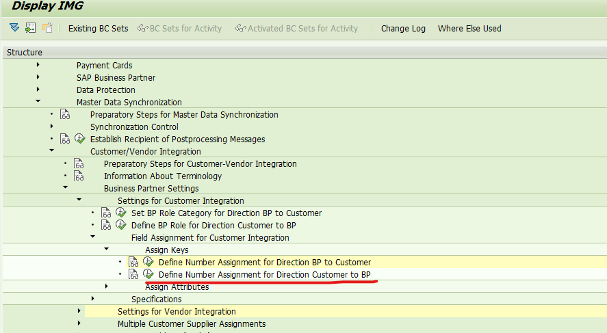
Task: Expand the SAP Business Partner node
Action: pyautogui.click(x=38, y=77)
